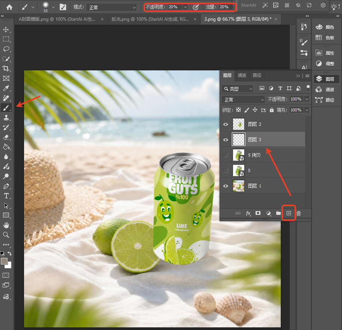Hide 图层 2 using its eye icon
The height and width of the screenshot is (330, 342).
tap(225, 124)
